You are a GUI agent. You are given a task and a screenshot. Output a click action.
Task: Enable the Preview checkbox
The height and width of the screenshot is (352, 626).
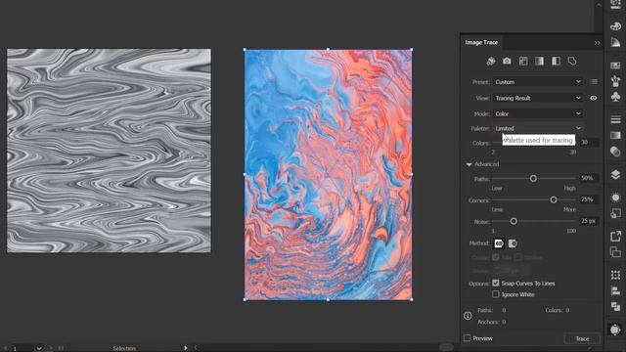click(468, 338)
